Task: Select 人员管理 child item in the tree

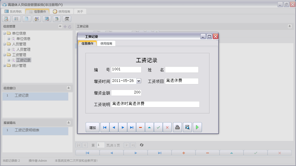Action: 23,49
